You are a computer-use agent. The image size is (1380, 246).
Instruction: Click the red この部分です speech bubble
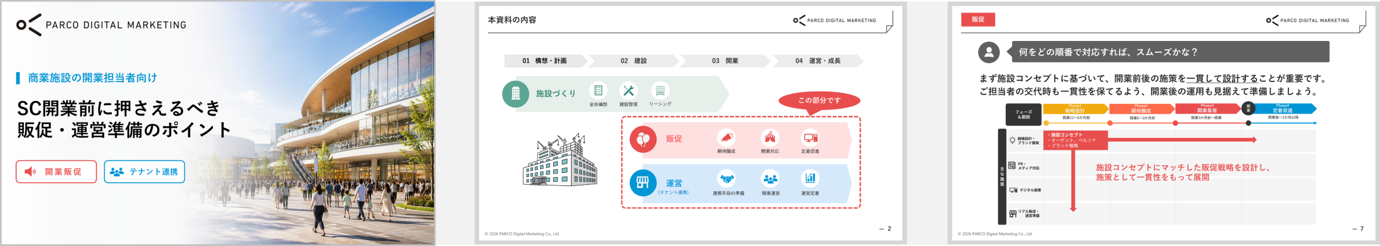pyautogui.click(x=820, y=100)
